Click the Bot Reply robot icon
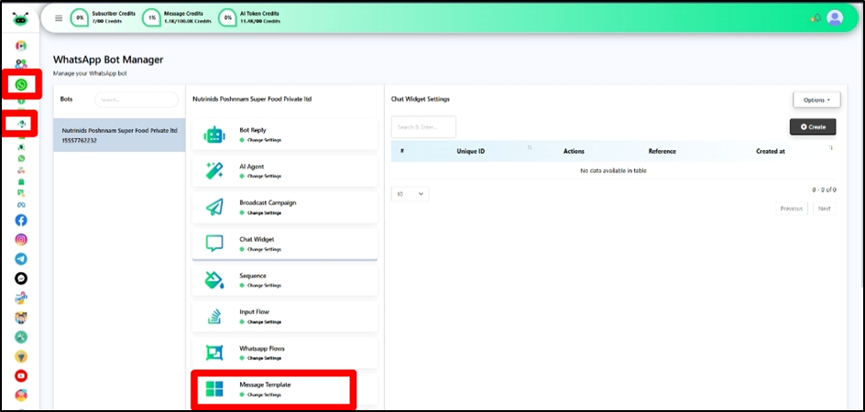The image size is (865, 412). [x=214, y=135]
